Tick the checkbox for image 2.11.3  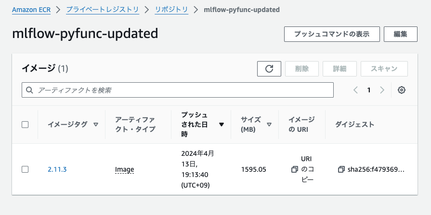(25, 169)
